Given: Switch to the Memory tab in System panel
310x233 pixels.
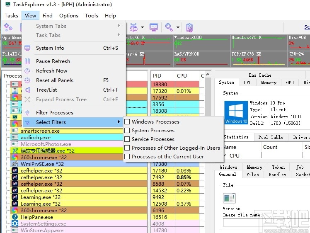Looking at the screenshot, I should (x=269, y=83).
